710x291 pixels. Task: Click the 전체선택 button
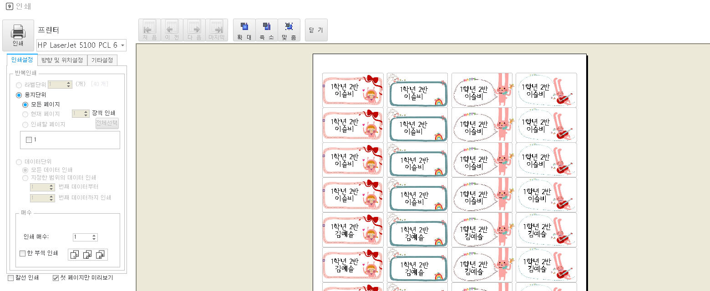coord(107,123)
